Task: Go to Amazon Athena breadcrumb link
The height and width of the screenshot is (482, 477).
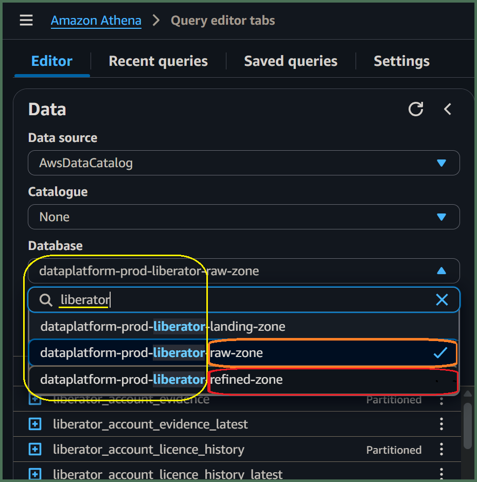Action: 96,21
